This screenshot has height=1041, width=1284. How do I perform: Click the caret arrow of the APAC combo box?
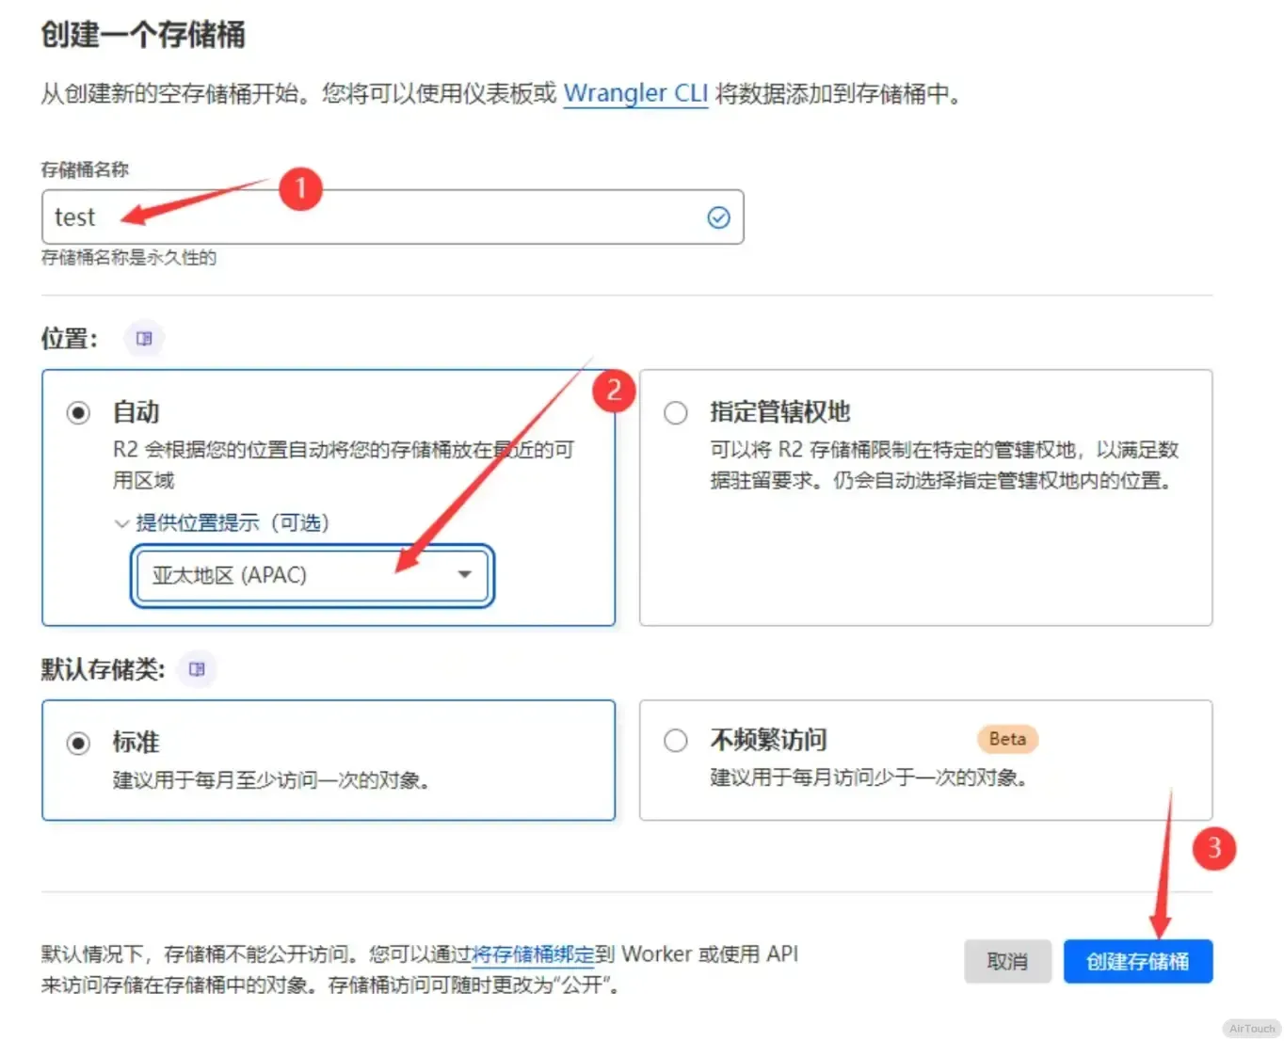(464, 575)
